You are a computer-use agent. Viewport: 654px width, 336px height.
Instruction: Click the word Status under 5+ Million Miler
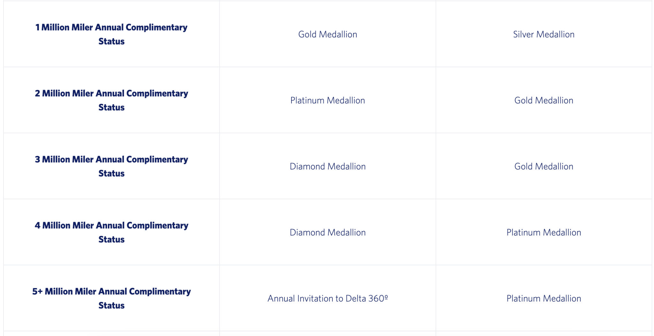click(111, 306)
